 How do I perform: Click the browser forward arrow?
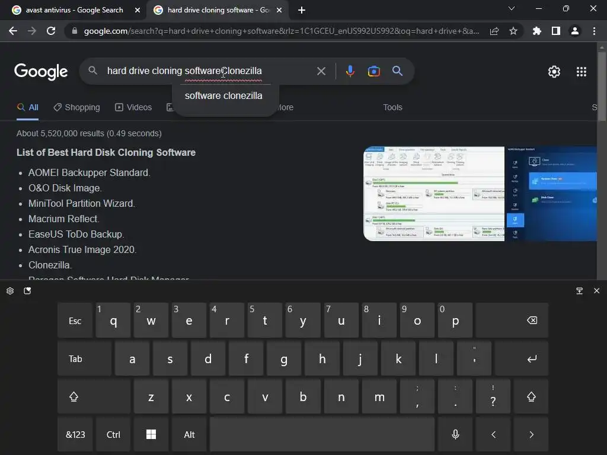pos(32,31)
